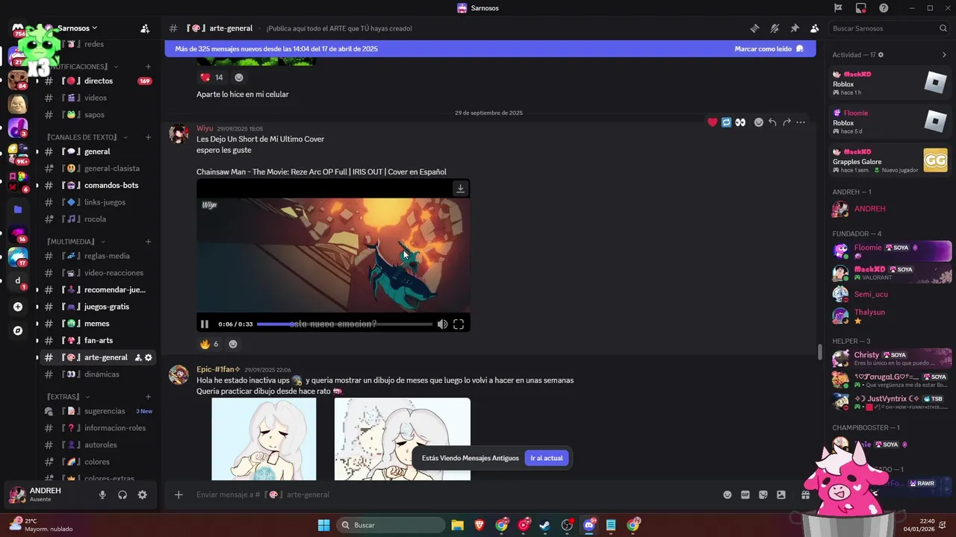The image size is (956, 537).
Task: Pause the video playback
Action: pos(205,324)
